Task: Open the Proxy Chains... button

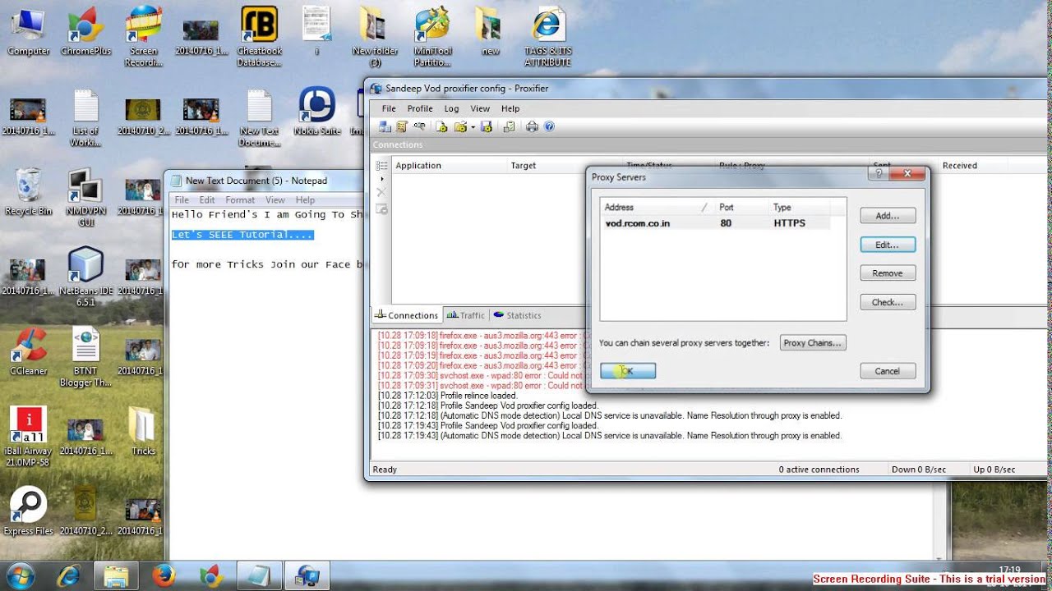Action: [813, 343]
